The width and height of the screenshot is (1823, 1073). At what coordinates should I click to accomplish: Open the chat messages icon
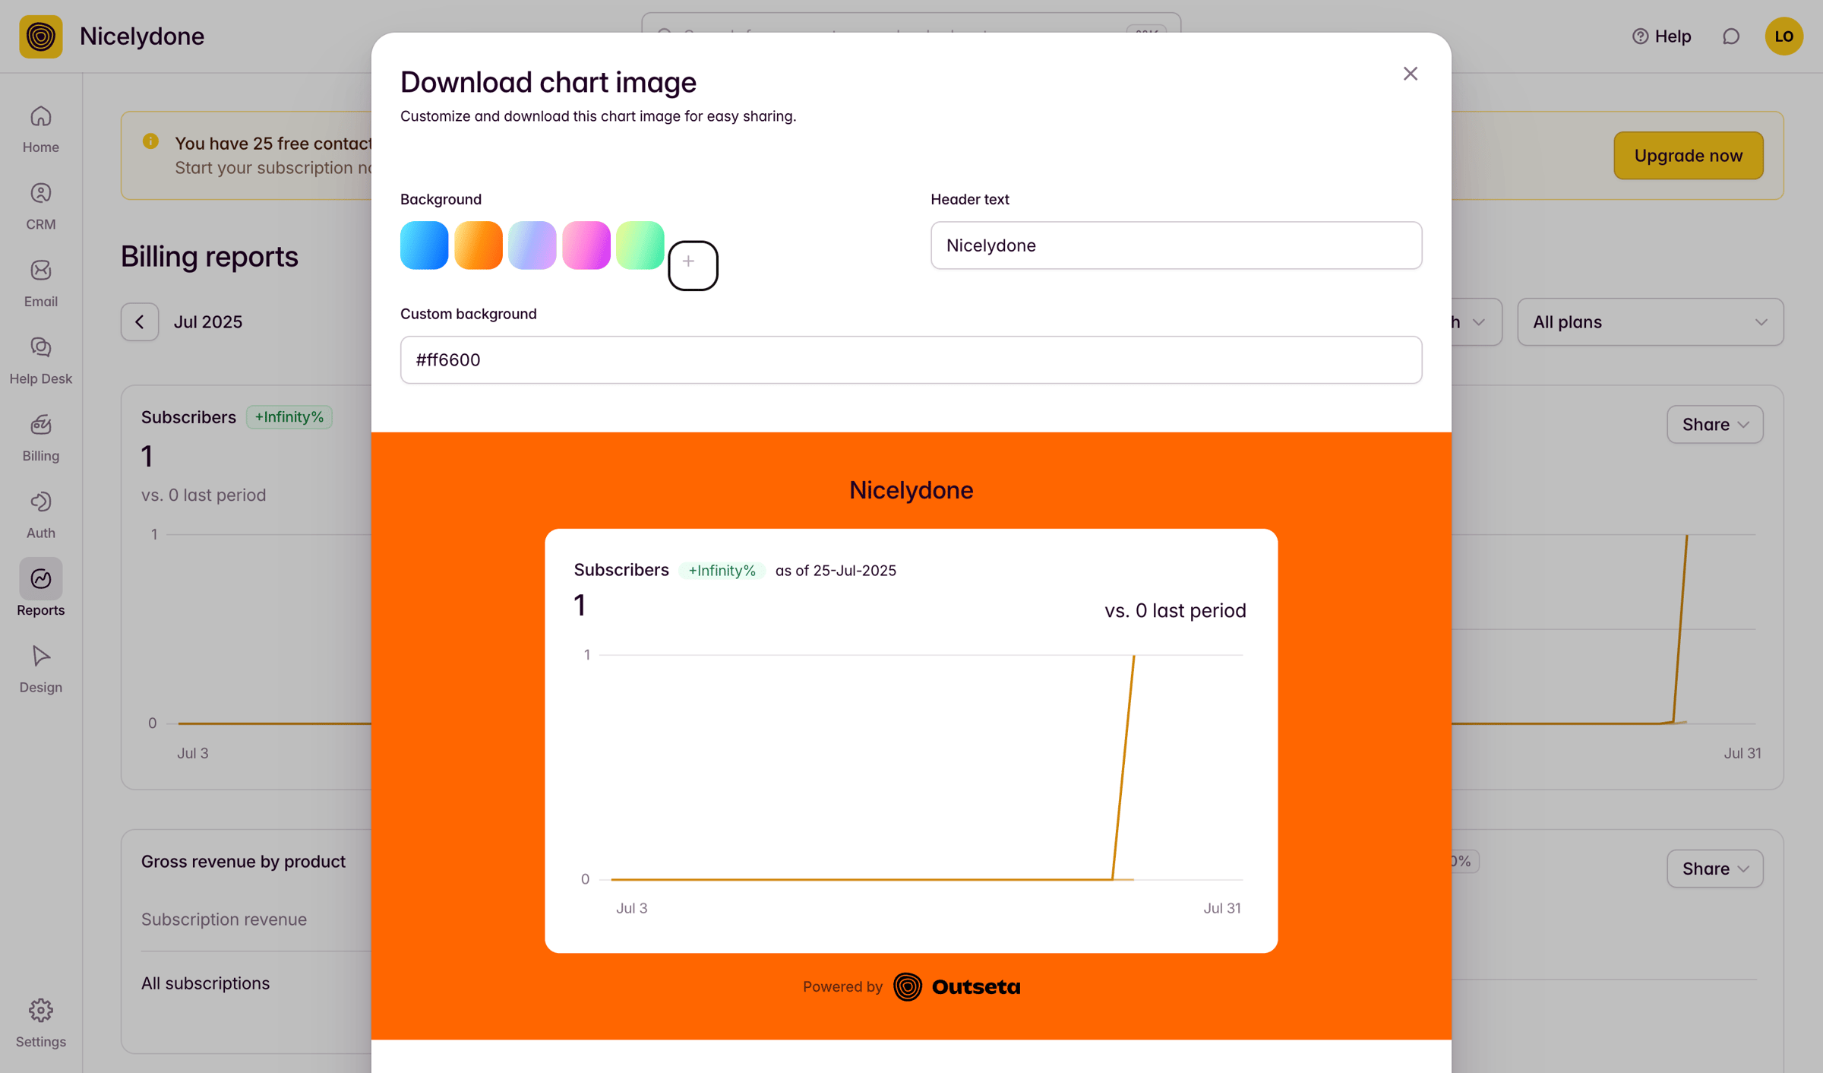1730,36
